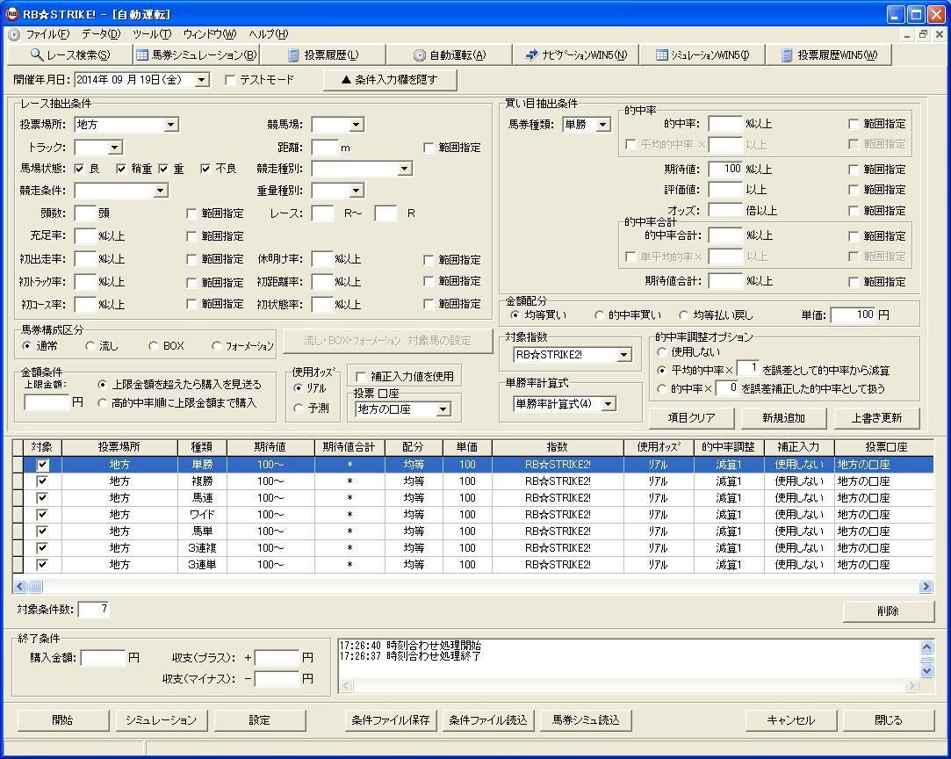Image resolution: width=951 pixels, height=759 pixels.
Task: Select the 流し radio button
Action: [x=90, y=346]
